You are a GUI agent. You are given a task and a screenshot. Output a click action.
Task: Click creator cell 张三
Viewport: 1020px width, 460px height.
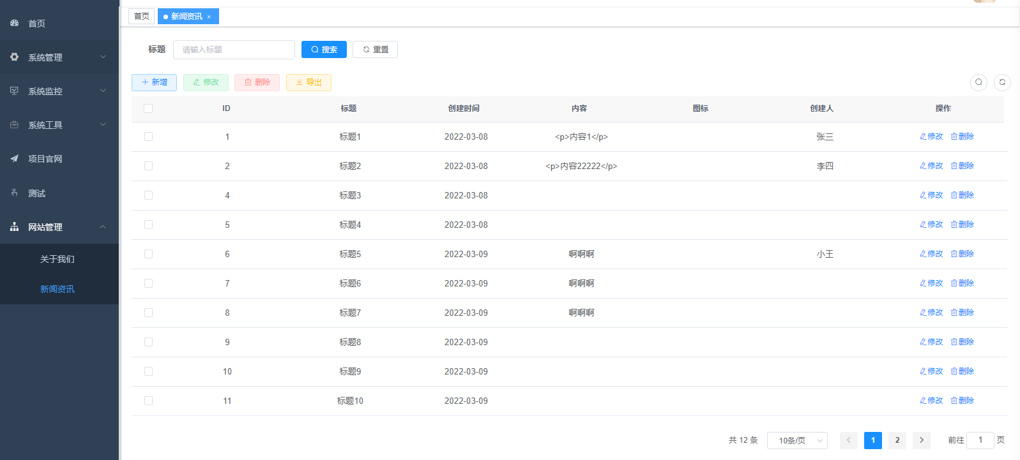coord(825,137)
